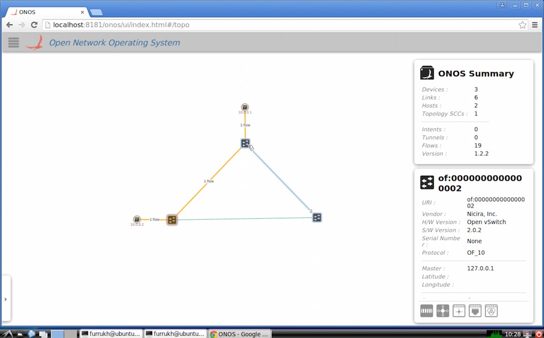Click the red power button in tray
Image resolution: width=544 pixels, height=338 pixels.
pos(538,334)
